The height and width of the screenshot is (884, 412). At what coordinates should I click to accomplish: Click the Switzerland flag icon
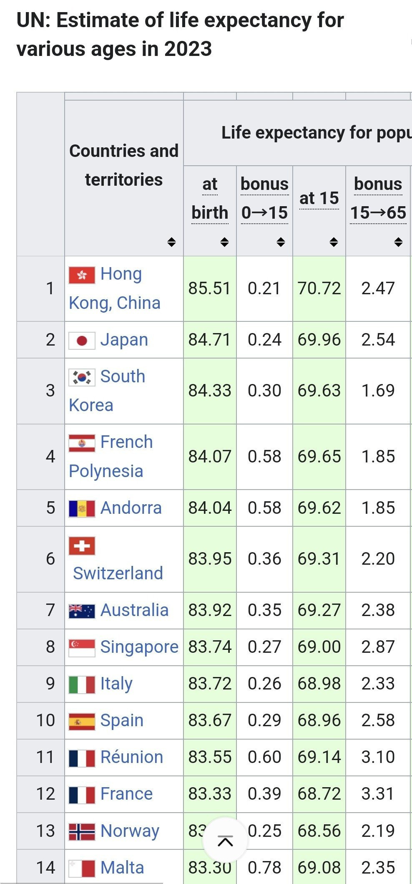82,546
